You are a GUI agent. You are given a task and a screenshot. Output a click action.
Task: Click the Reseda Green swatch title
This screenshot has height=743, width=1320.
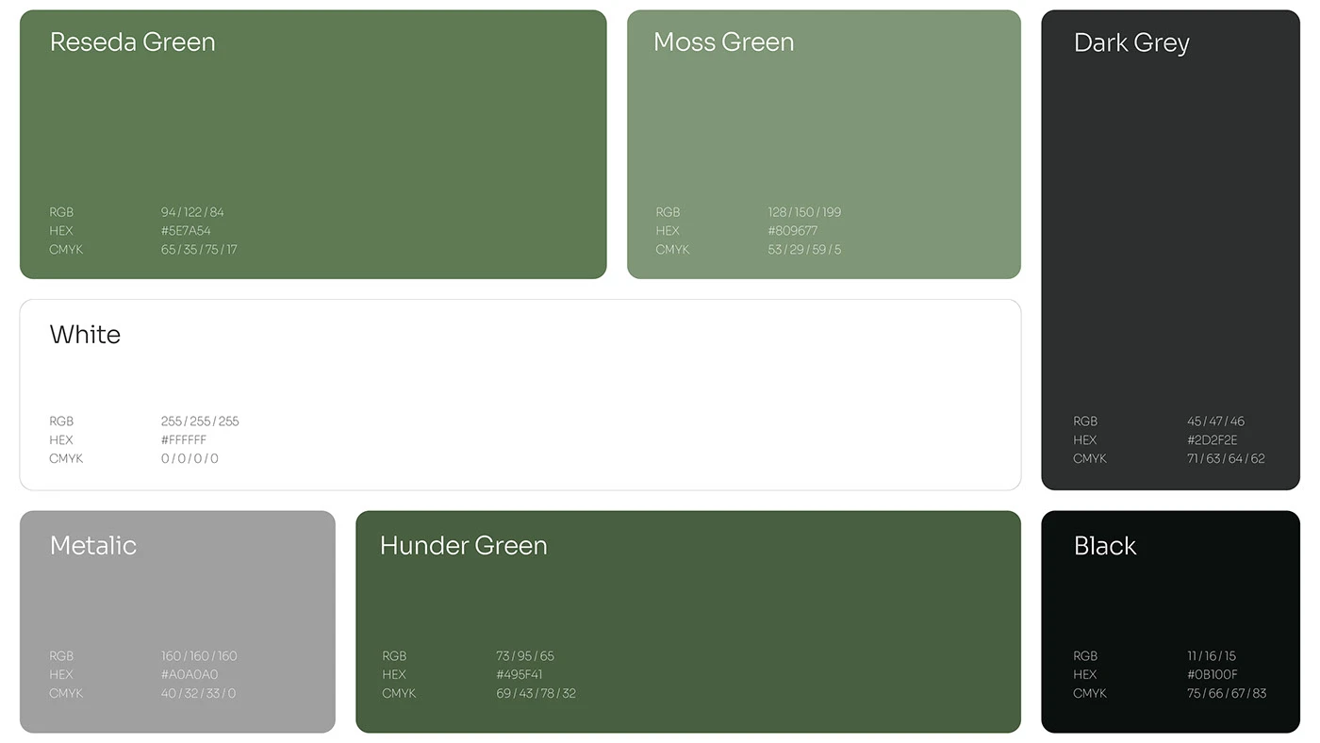(x=132, y=42)
